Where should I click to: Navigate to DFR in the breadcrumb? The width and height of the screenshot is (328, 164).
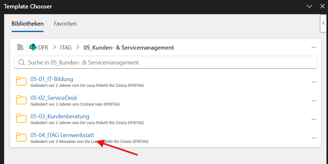point(43,48)
